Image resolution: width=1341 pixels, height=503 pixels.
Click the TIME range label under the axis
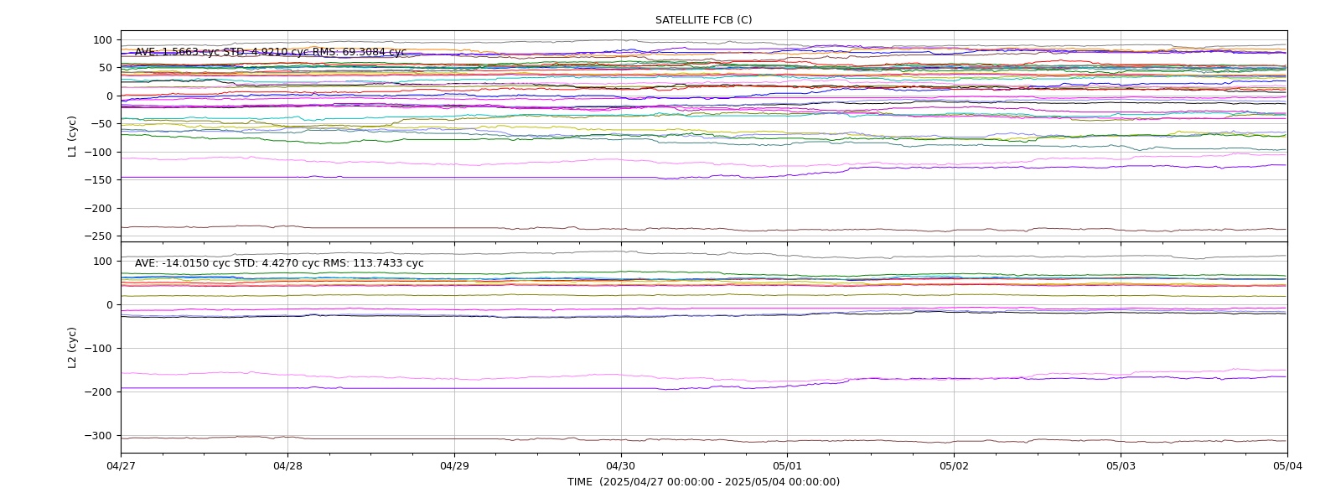pyautogui.click(x=703, y=482)
